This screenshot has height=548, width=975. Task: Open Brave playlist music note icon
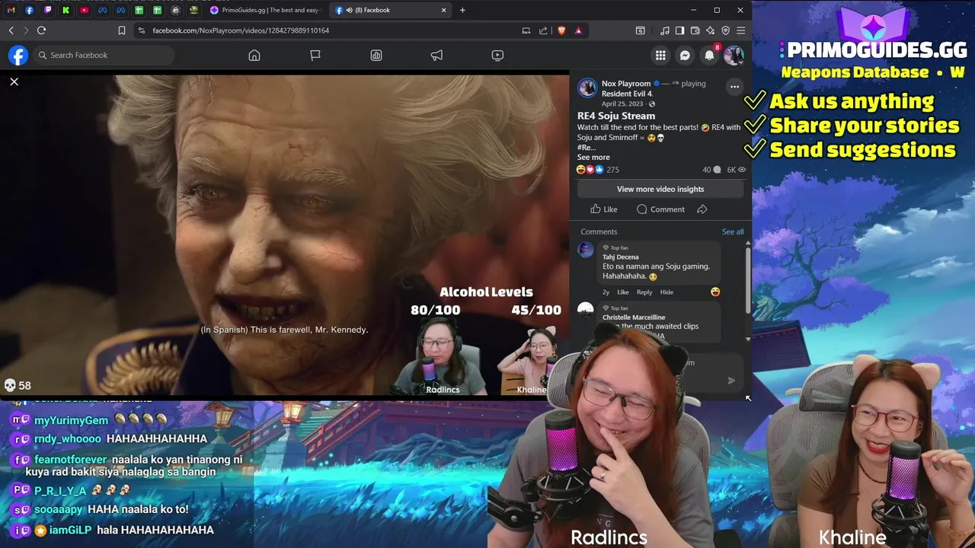[x=665, y=30]
